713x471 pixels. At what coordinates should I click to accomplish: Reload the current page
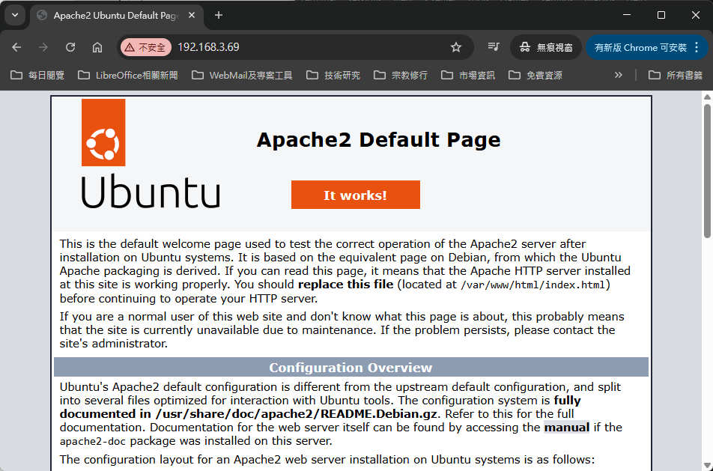(70, 47)
